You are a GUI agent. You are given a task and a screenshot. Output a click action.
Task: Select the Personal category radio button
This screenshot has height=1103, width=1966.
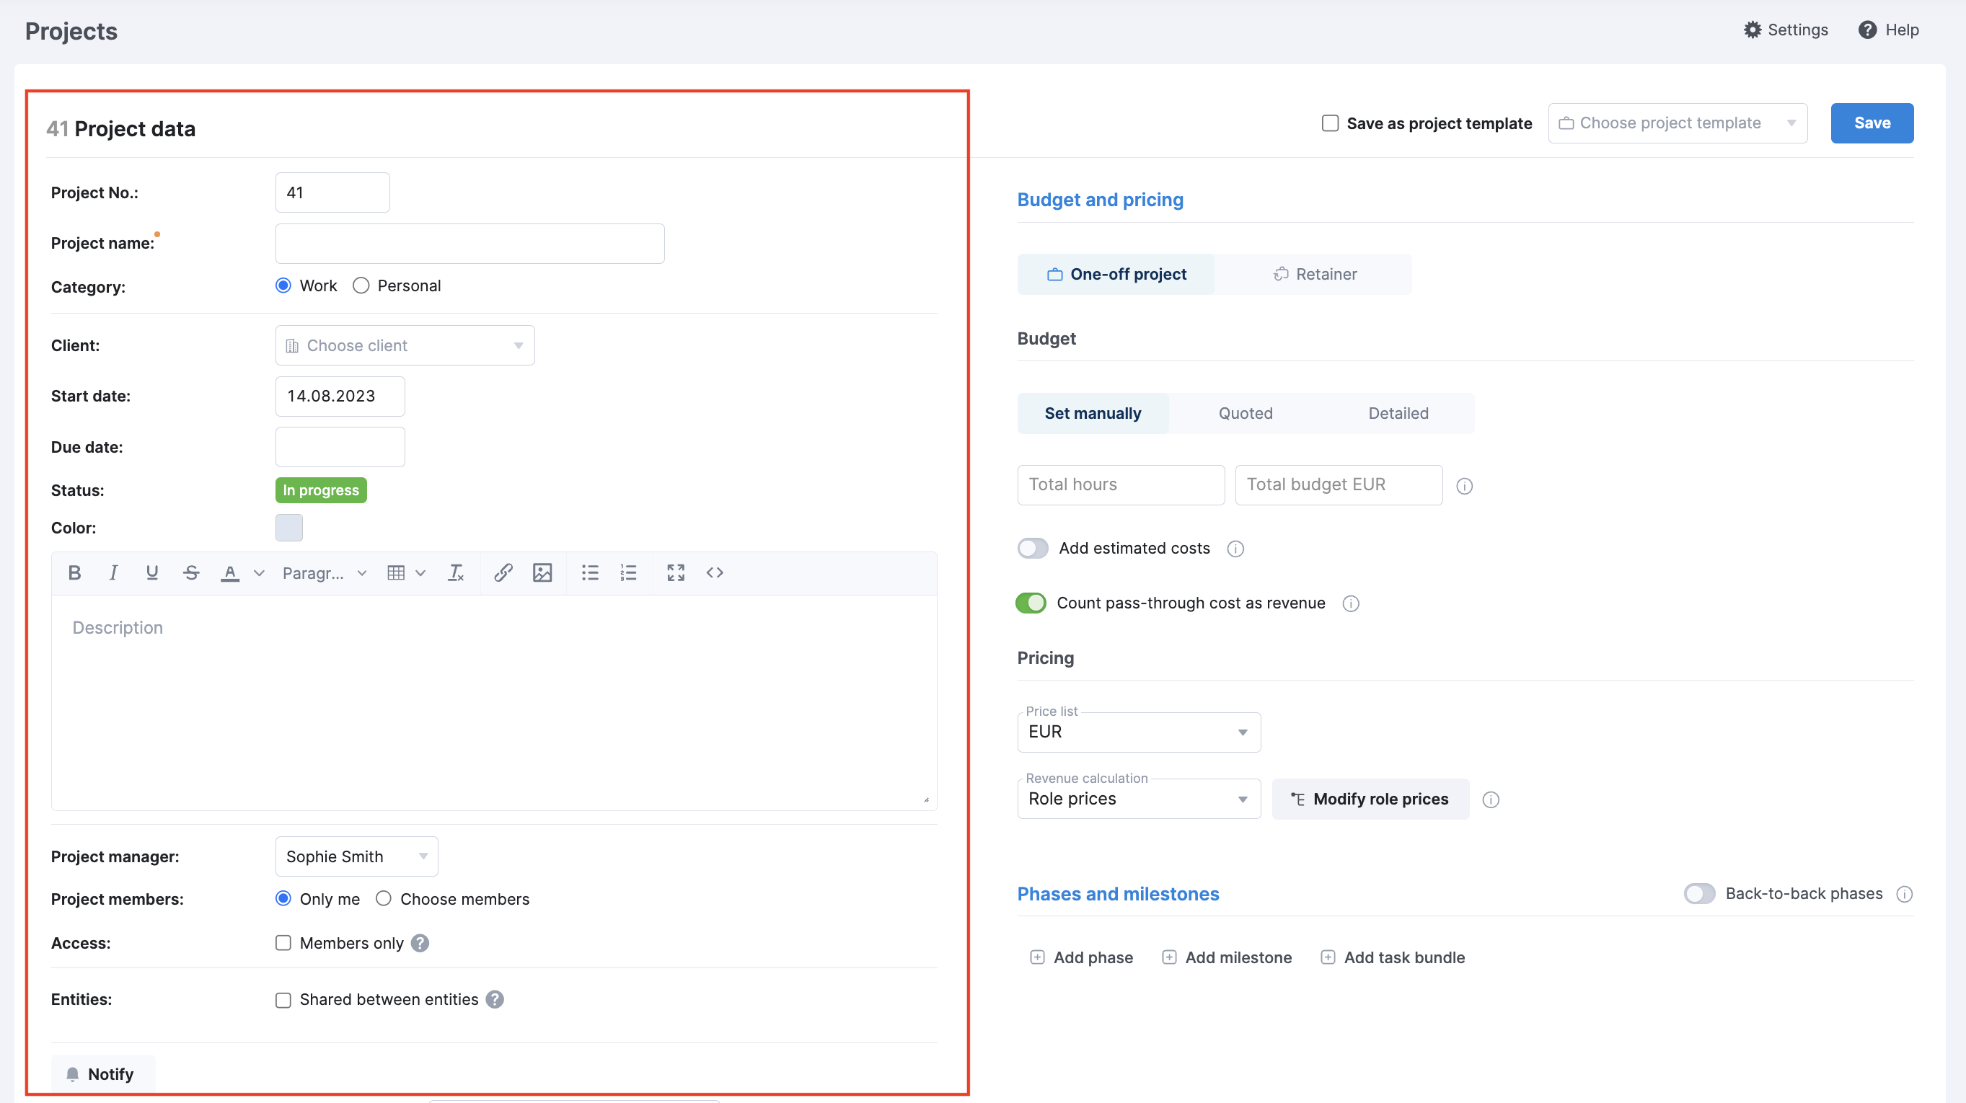point(361,285)
